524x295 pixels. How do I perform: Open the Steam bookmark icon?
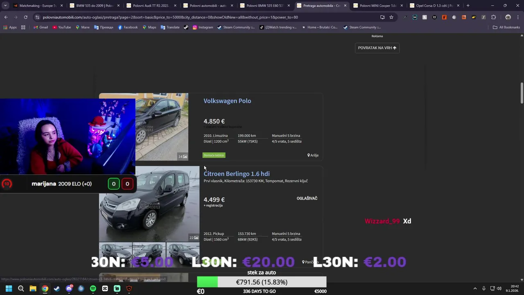[186, 27]
